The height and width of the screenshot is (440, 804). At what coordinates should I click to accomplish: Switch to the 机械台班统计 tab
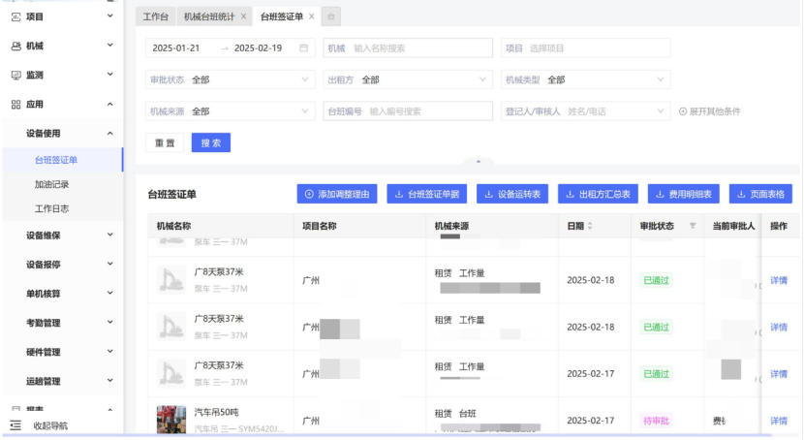coord(214,16)
